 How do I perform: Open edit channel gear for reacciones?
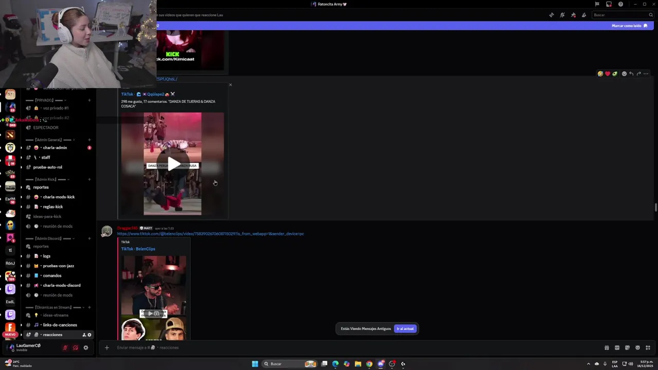89,335
